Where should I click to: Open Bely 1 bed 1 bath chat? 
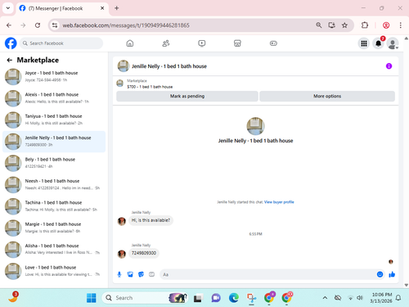tap(54, 163)
